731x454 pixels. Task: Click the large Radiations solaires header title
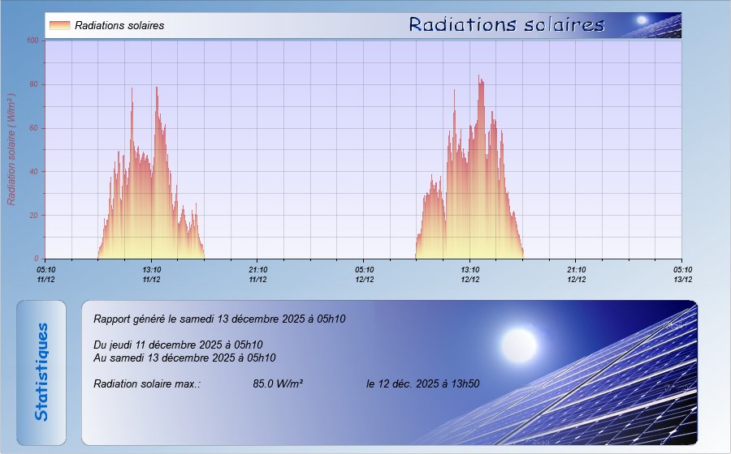point(507,24)
